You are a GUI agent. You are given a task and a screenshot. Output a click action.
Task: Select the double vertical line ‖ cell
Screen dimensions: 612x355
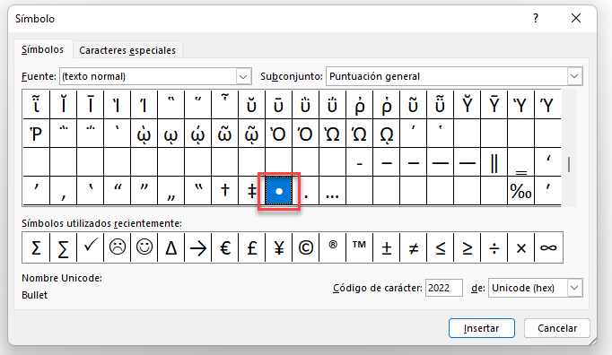coord(494,162)
